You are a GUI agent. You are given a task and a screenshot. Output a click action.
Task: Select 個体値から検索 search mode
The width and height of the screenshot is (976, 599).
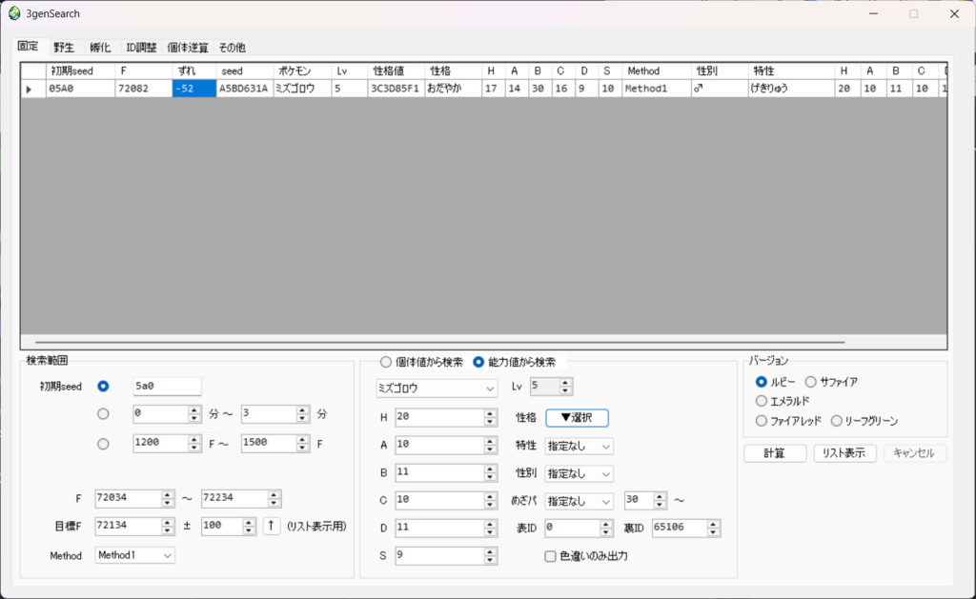point(385,361)
